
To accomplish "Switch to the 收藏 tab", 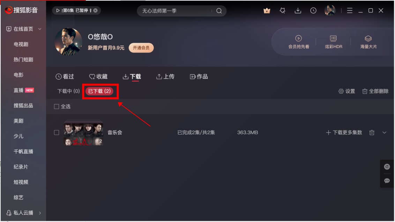I will click(98, 77).
